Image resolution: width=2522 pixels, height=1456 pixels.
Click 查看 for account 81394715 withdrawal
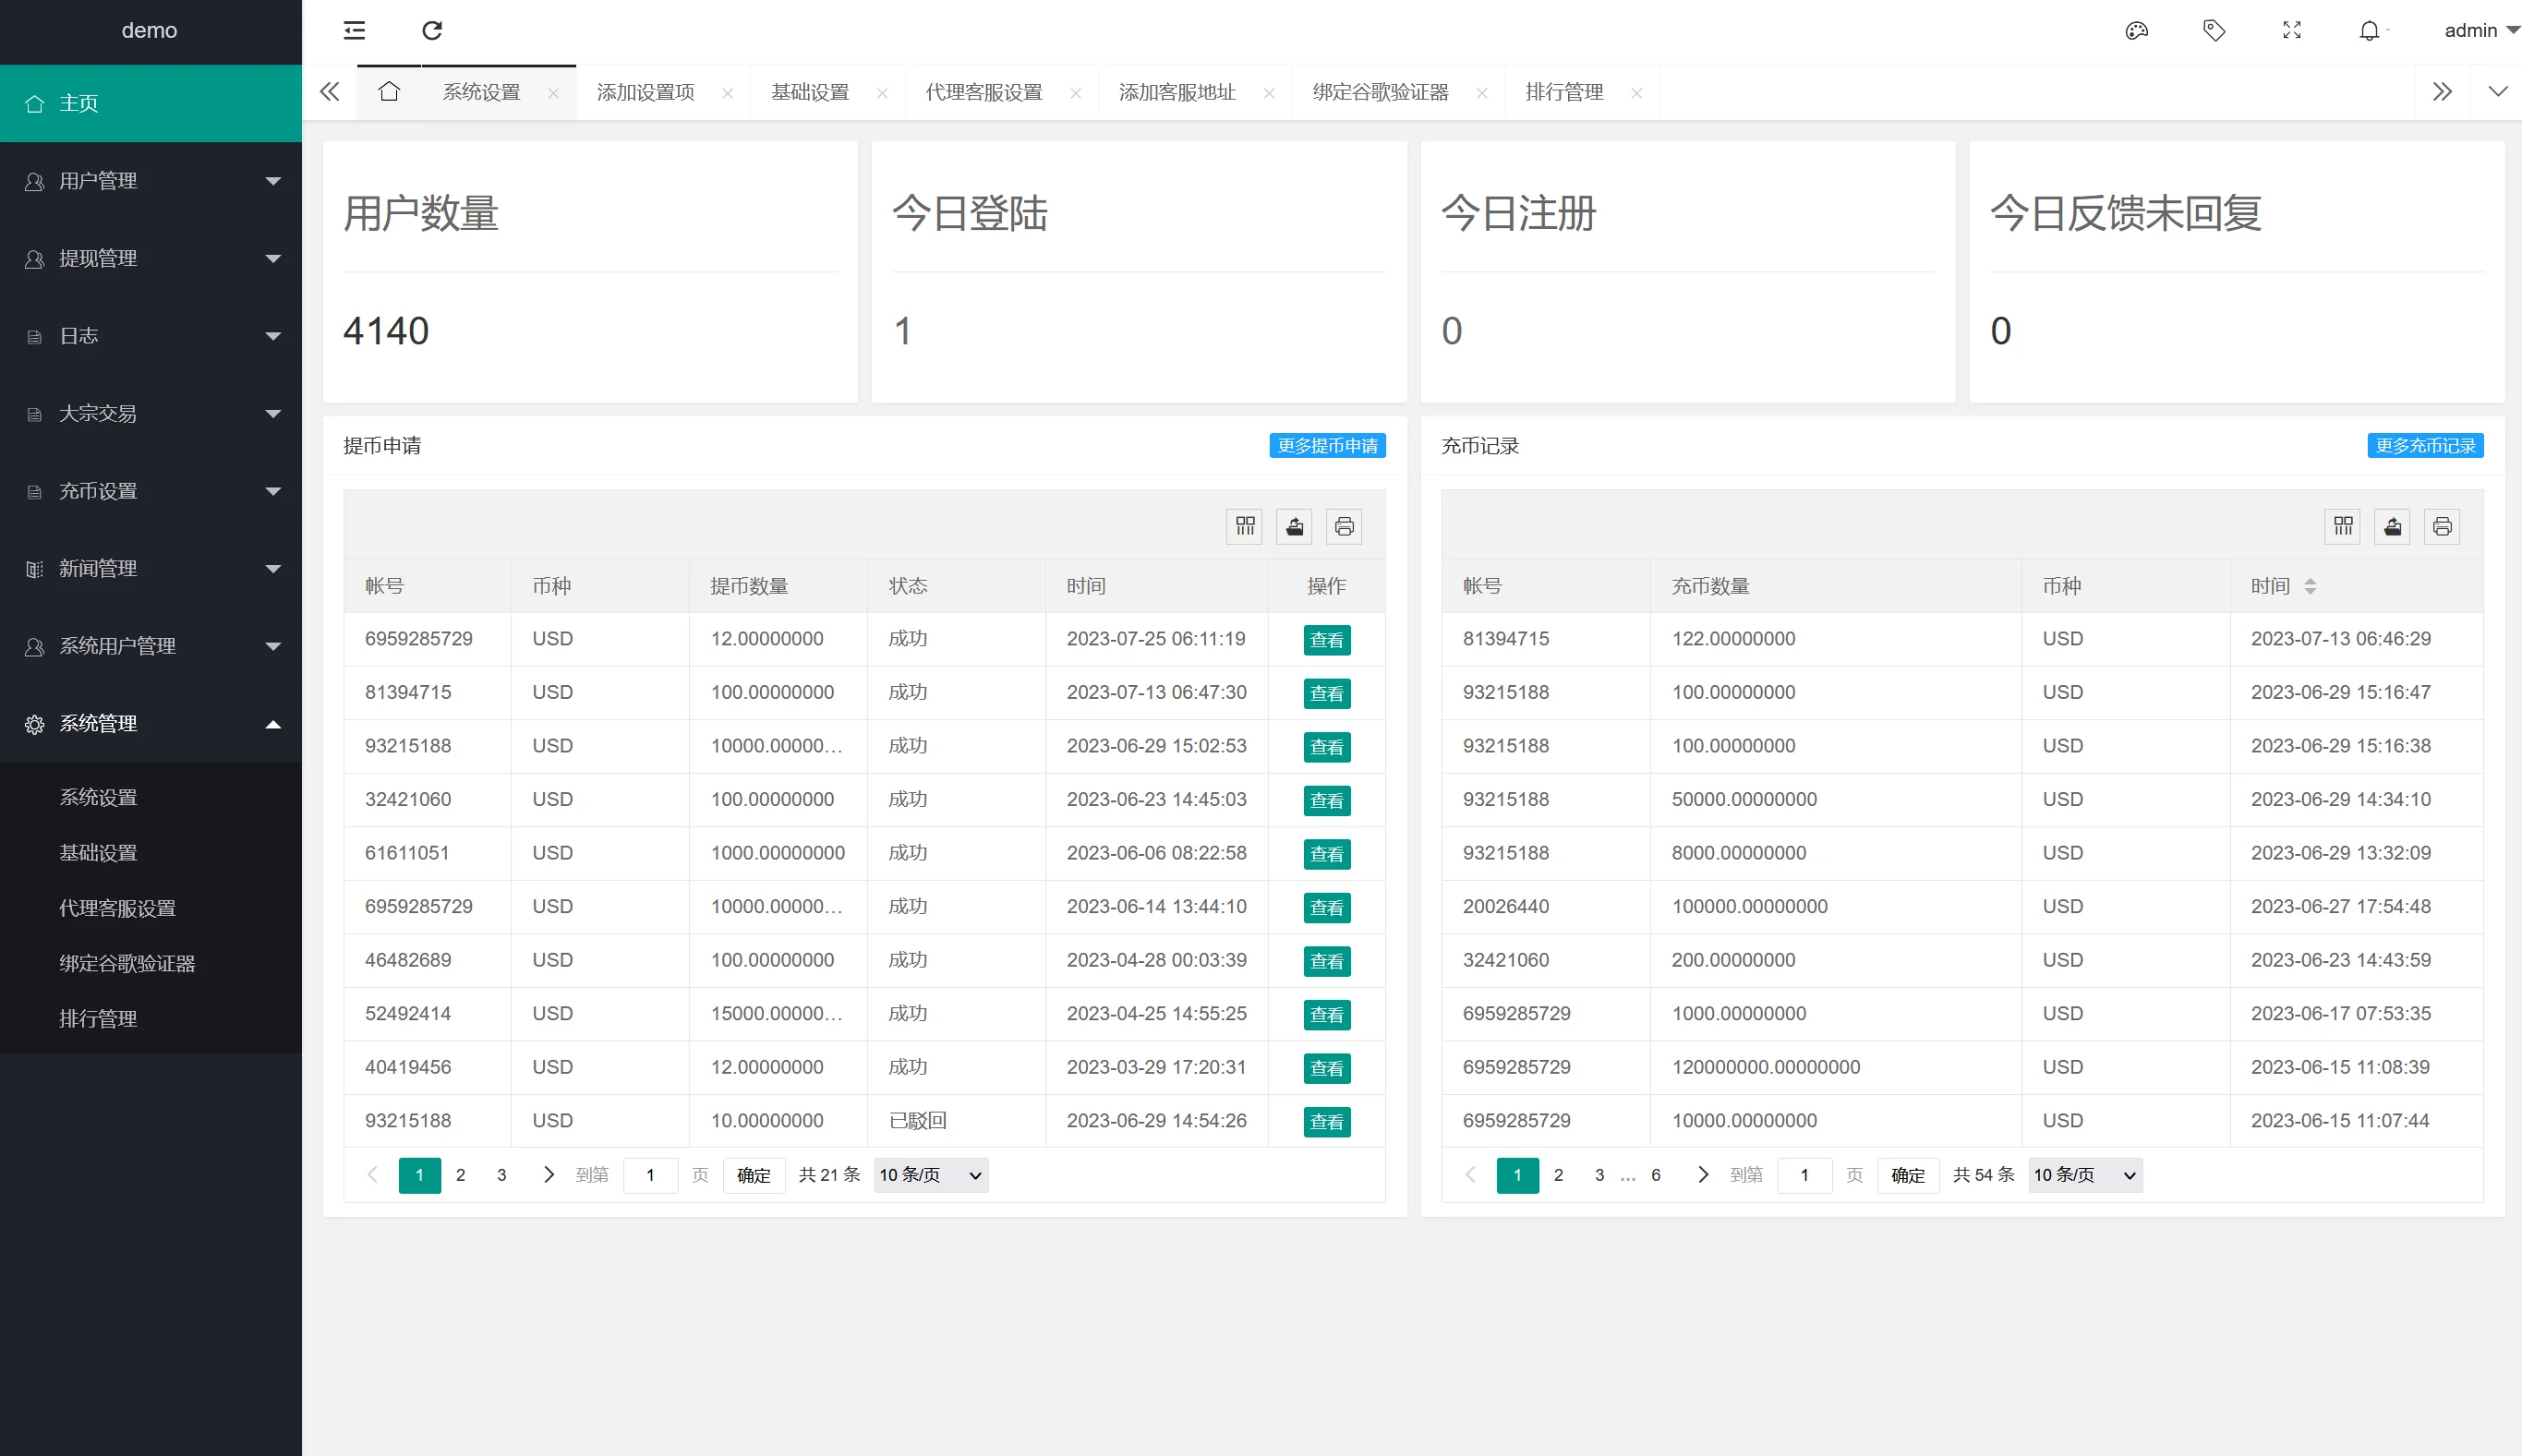tap(1326, 693)
